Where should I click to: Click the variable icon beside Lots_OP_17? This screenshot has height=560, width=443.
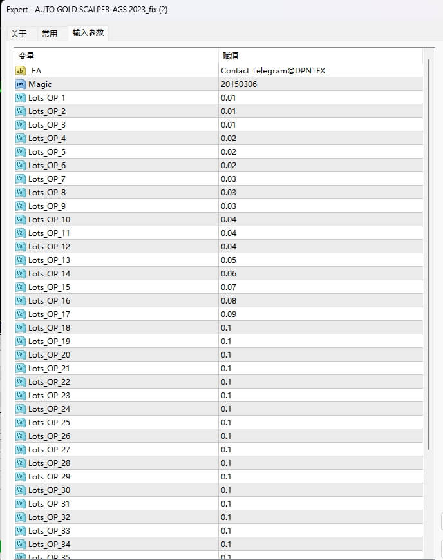[21, 314]
